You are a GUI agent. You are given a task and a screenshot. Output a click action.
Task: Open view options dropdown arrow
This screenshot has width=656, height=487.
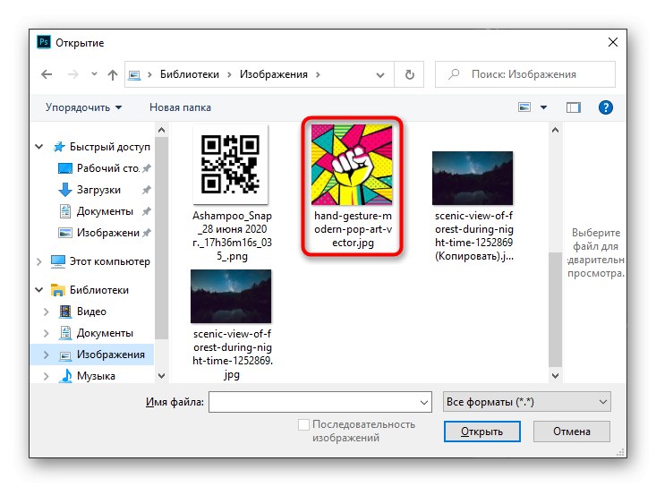click(543, 107)
